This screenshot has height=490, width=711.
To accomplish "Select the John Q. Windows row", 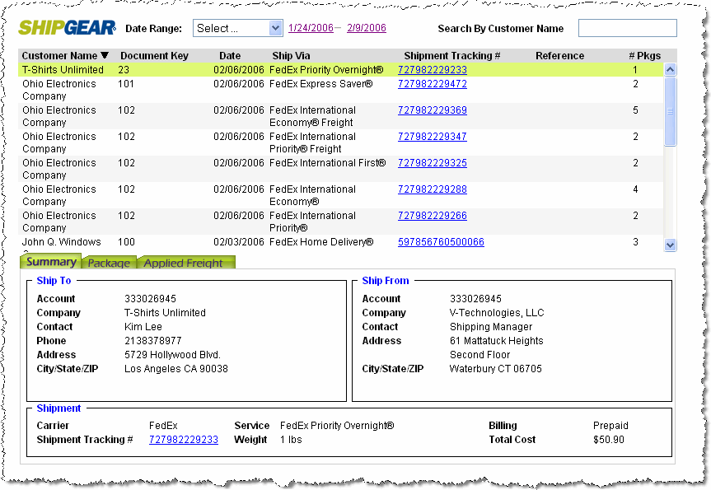I will [x=340, y=242].
